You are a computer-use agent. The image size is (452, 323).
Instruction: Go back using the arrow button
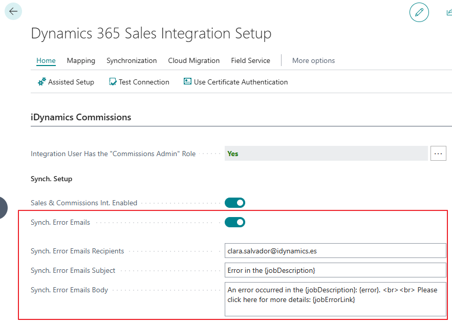13,12
